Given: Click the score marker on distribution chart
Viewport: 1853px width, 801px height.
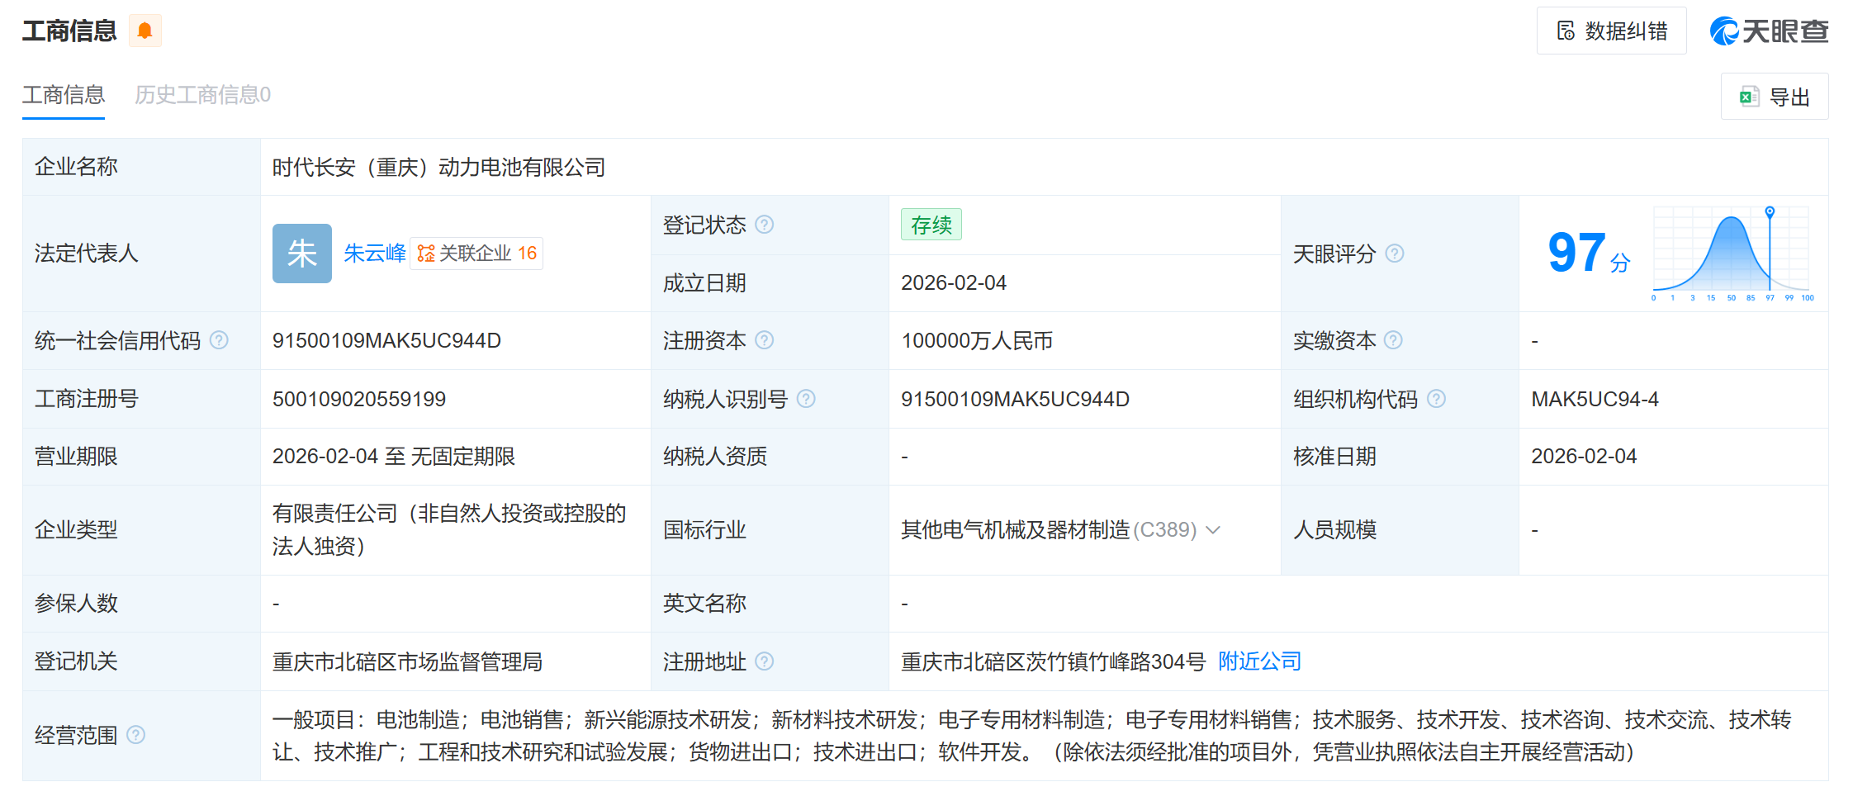Looking at the screenshot, I should [1770, 213].
